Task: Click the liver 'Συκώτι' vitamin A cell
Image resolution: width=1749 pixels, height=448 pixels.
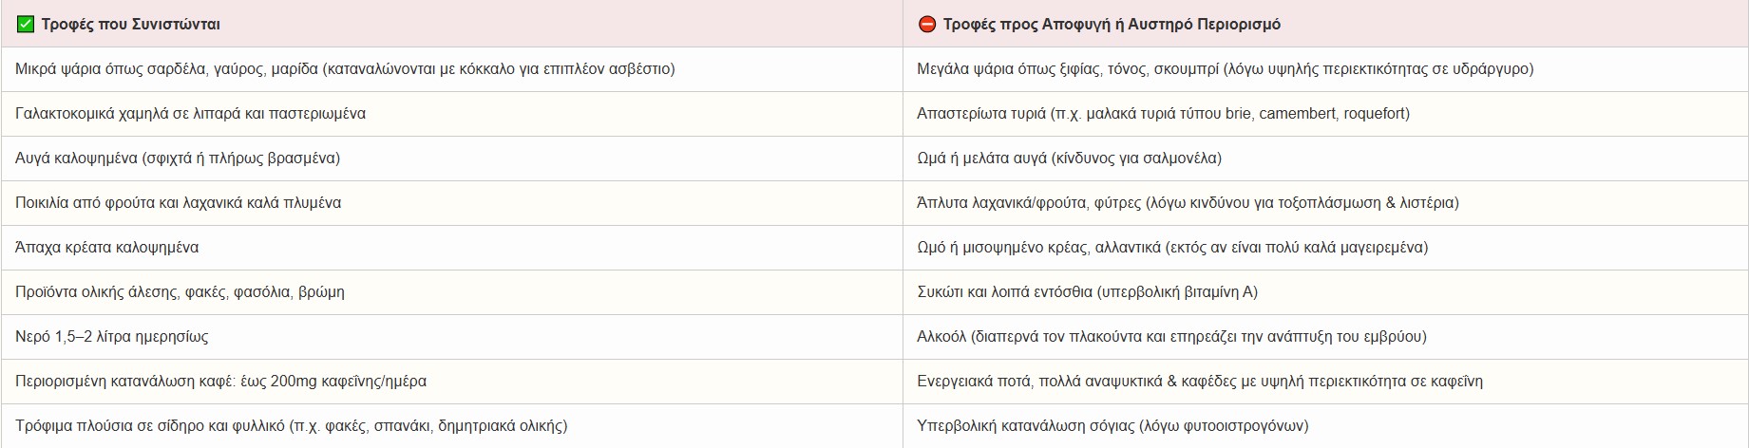Action: pyautogui.click(x=1087, y=292)
